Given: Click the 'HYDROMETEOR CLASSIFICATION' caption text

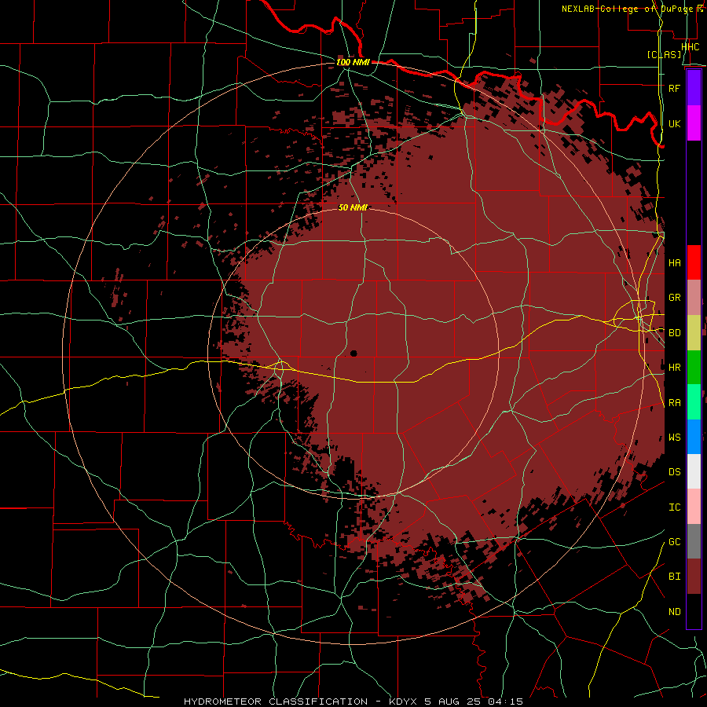Looking at the screenshot, I should [x=276, y=702].
